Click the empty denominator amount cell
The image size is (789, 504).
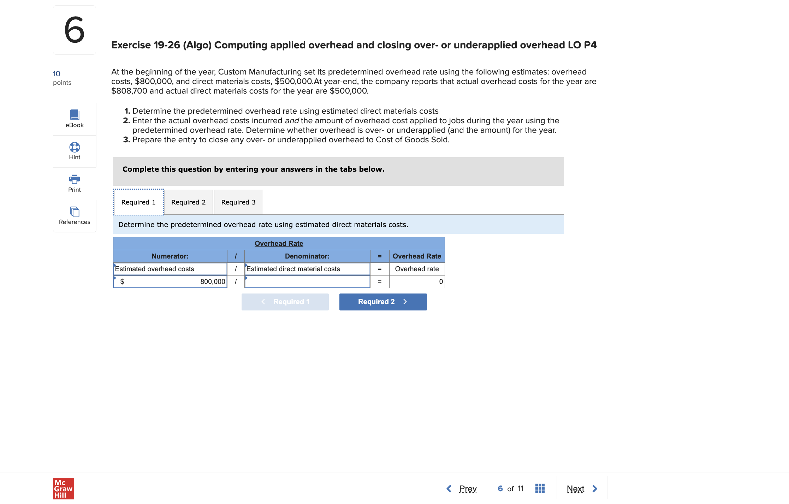(x=307, y=281)
